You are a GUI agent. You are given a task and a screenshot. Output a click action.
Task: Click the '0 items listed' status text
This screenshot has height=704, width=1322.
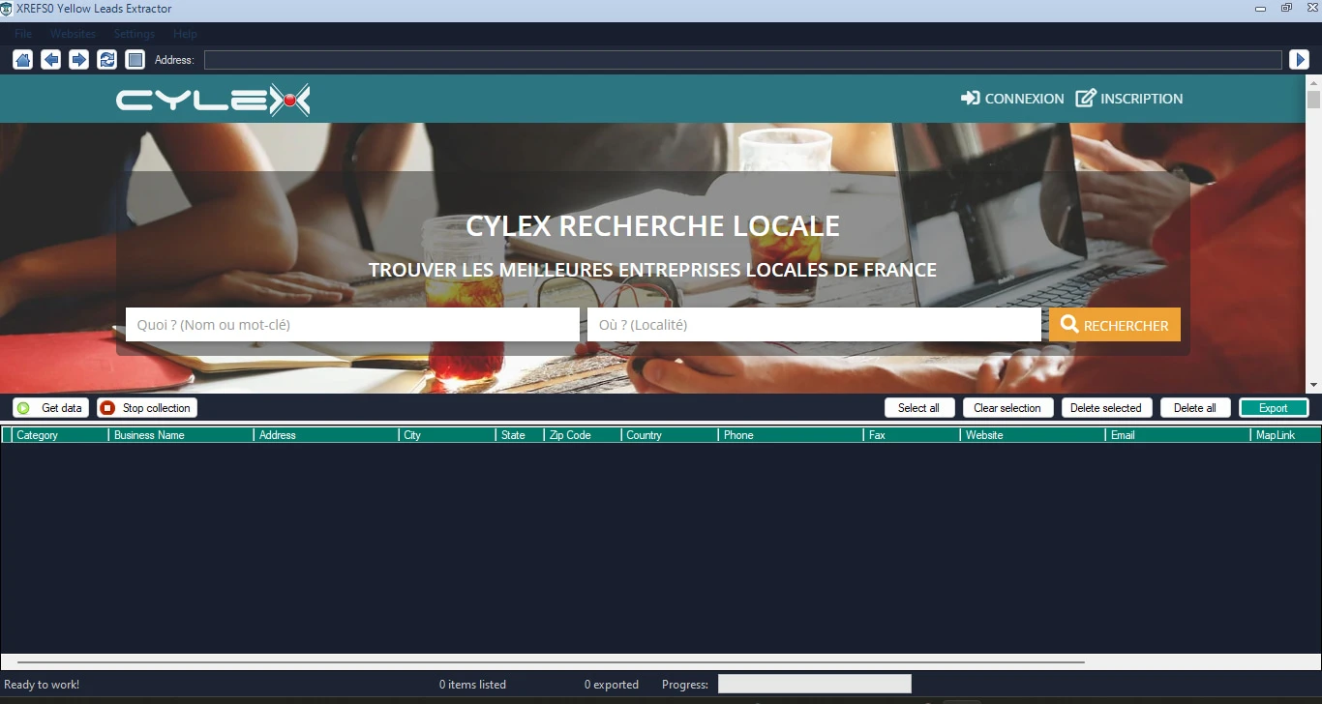click(472, 685)
